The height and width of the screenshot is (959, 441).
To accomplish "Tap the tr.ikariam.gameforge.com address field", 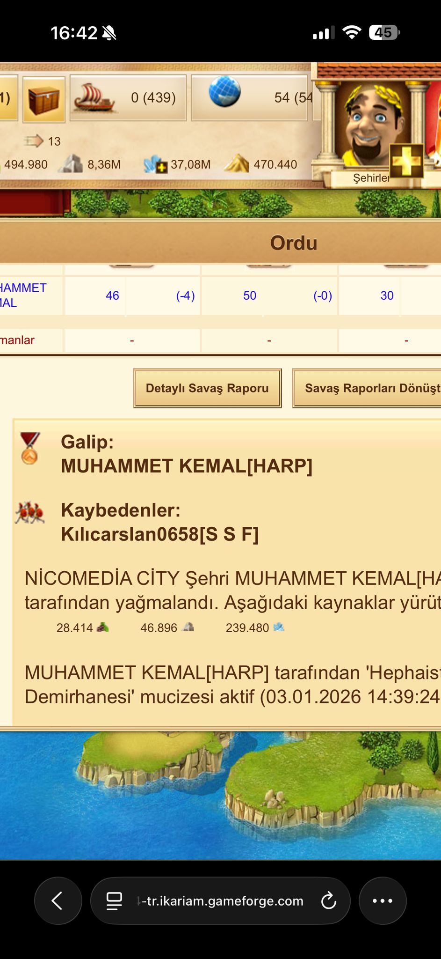I will [220, 900].
